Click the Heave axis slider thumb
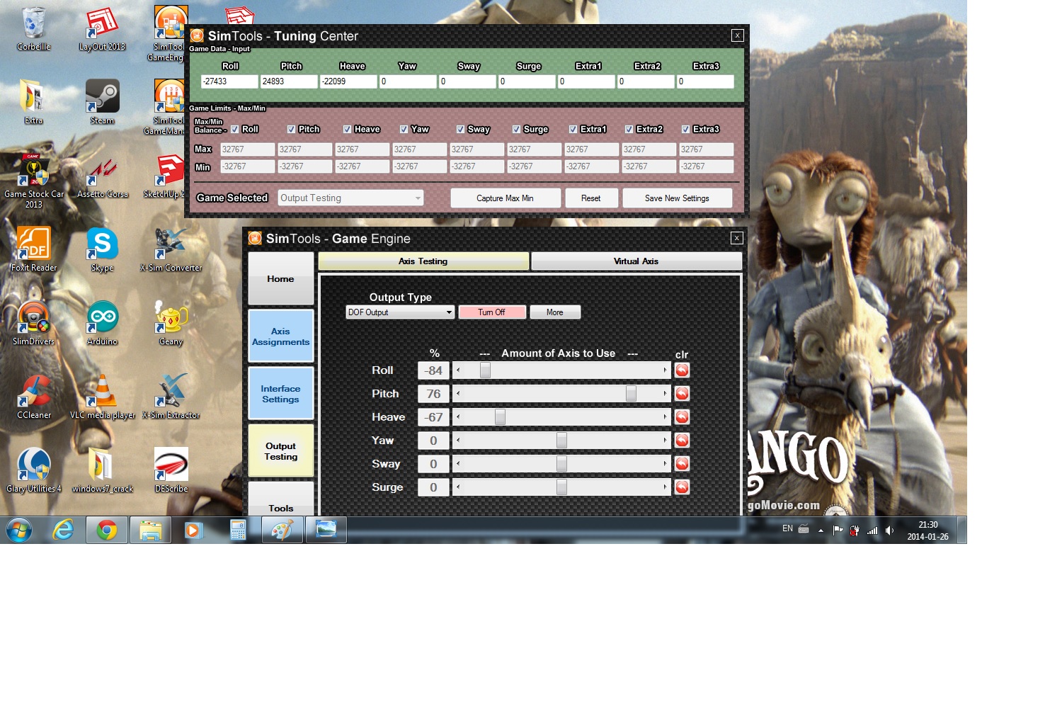1062x709 pixels. click(500, 416)
